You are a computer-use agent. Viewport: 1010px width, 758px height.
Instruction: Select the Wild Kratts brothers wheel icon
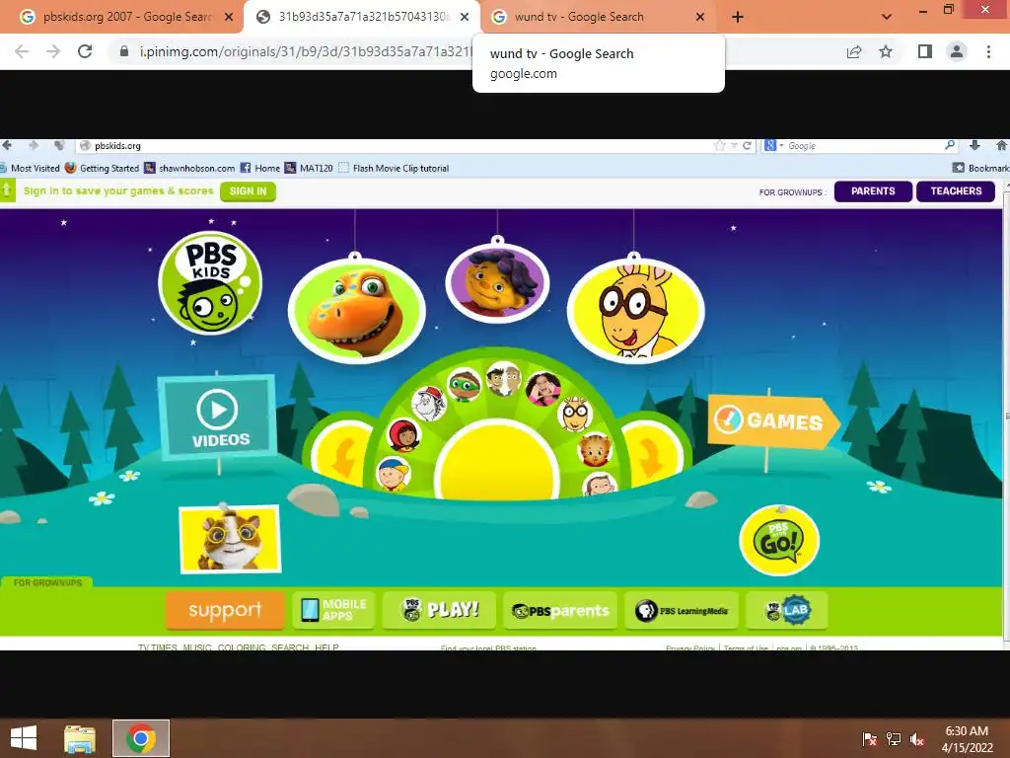point(504,379)
